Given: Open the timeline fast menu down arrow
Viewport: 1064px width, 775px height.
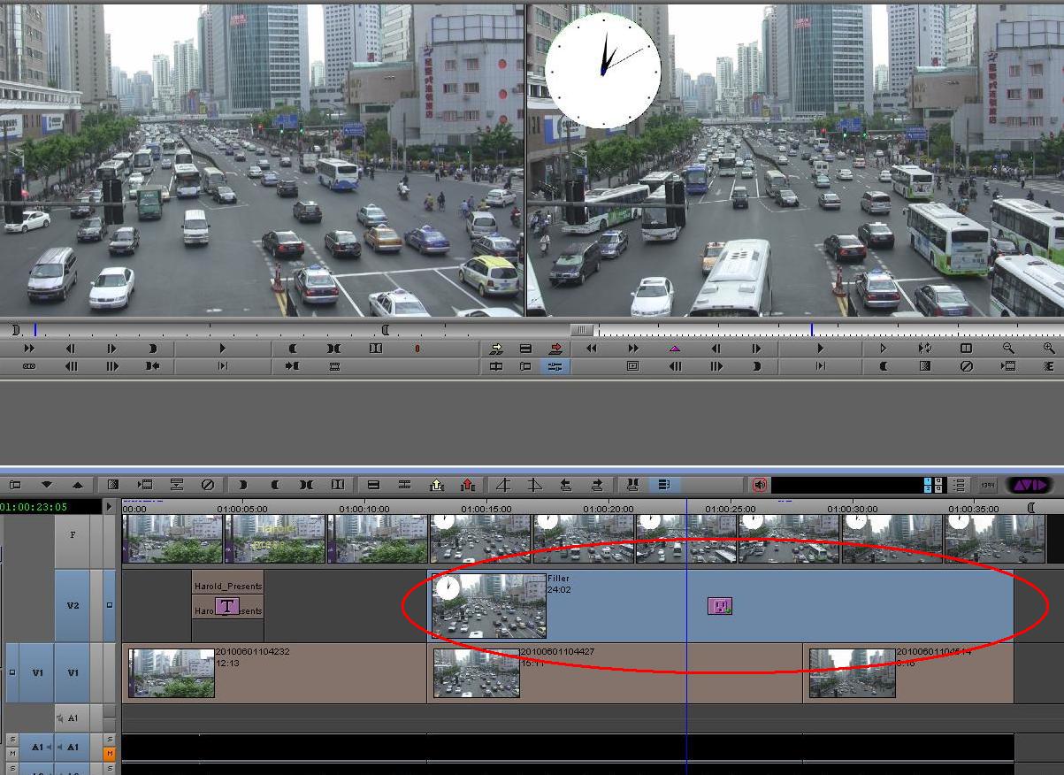Looking at the screenshot, I should click(47, 485).
